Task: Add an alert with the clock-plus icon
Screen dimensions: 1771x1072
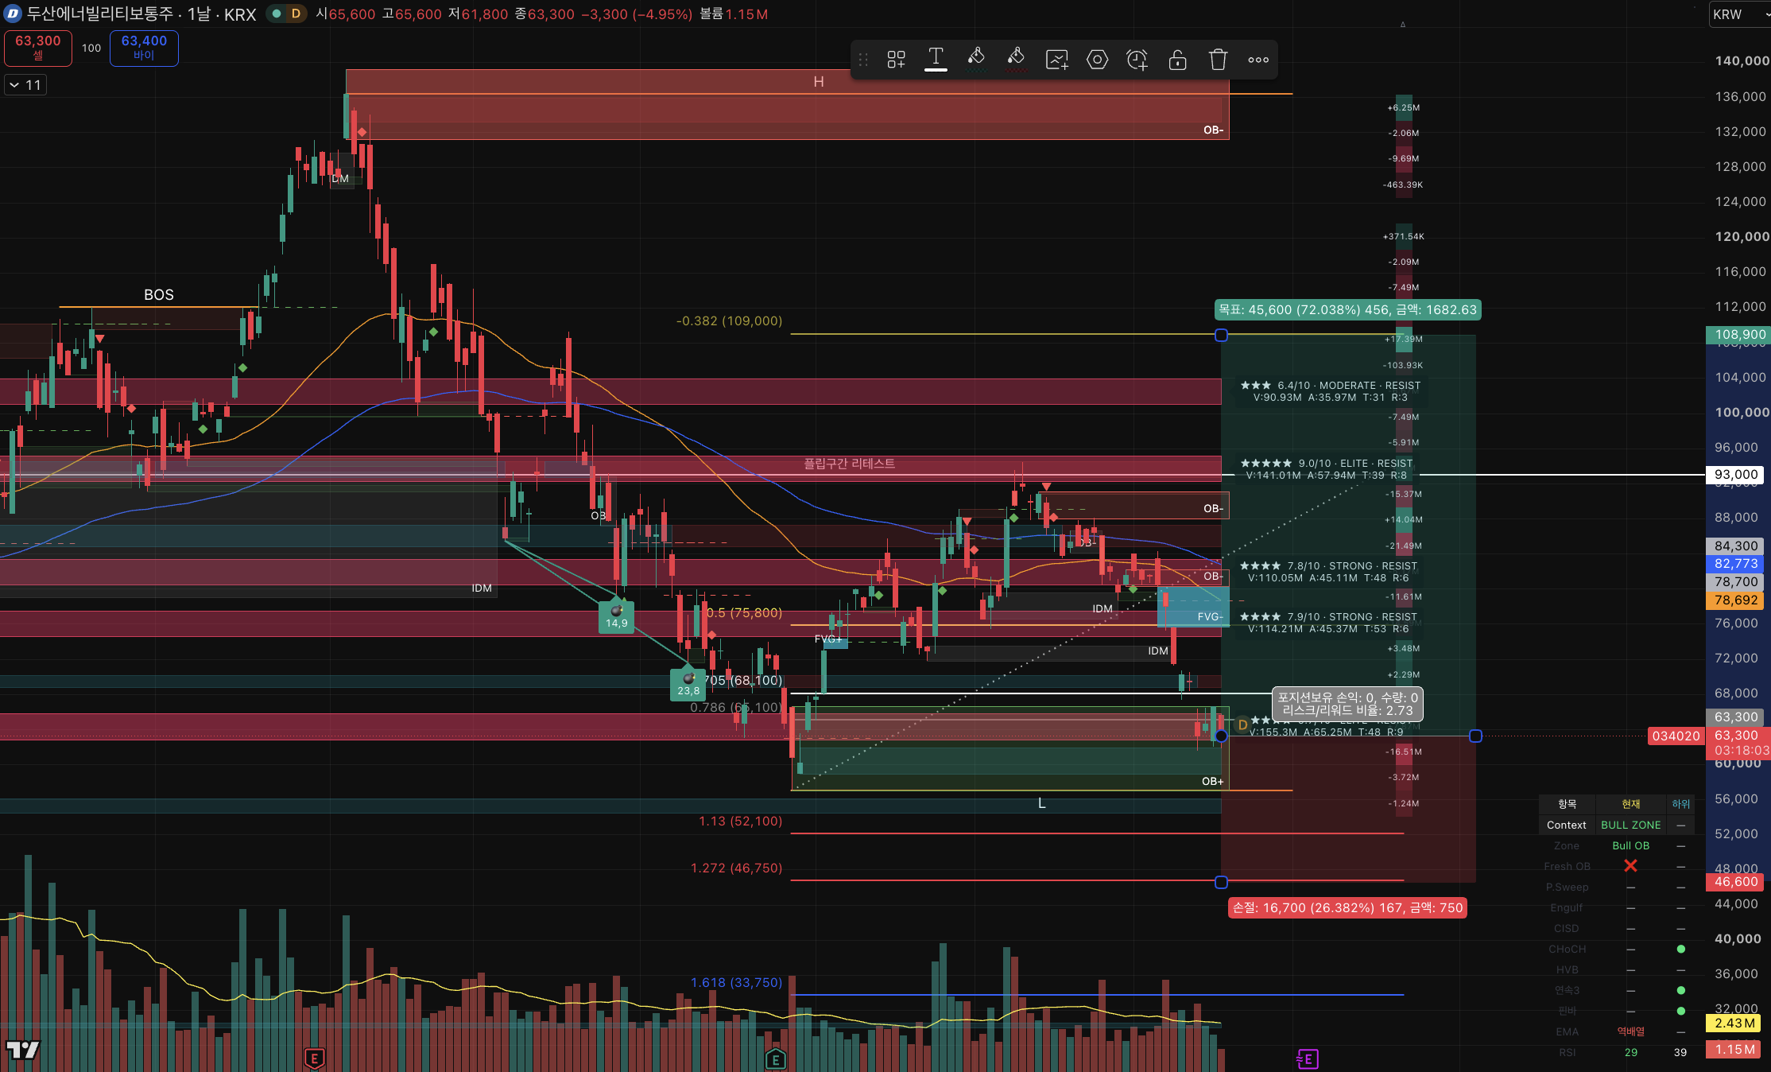Action: coord(1137,60)
